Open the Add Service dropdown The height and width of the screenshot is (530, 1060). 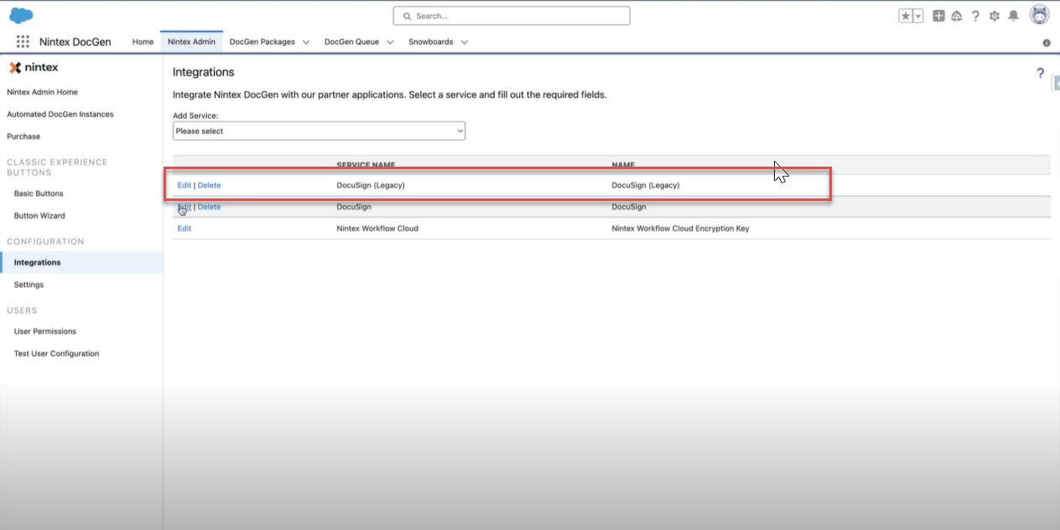(x=319, y=131)
